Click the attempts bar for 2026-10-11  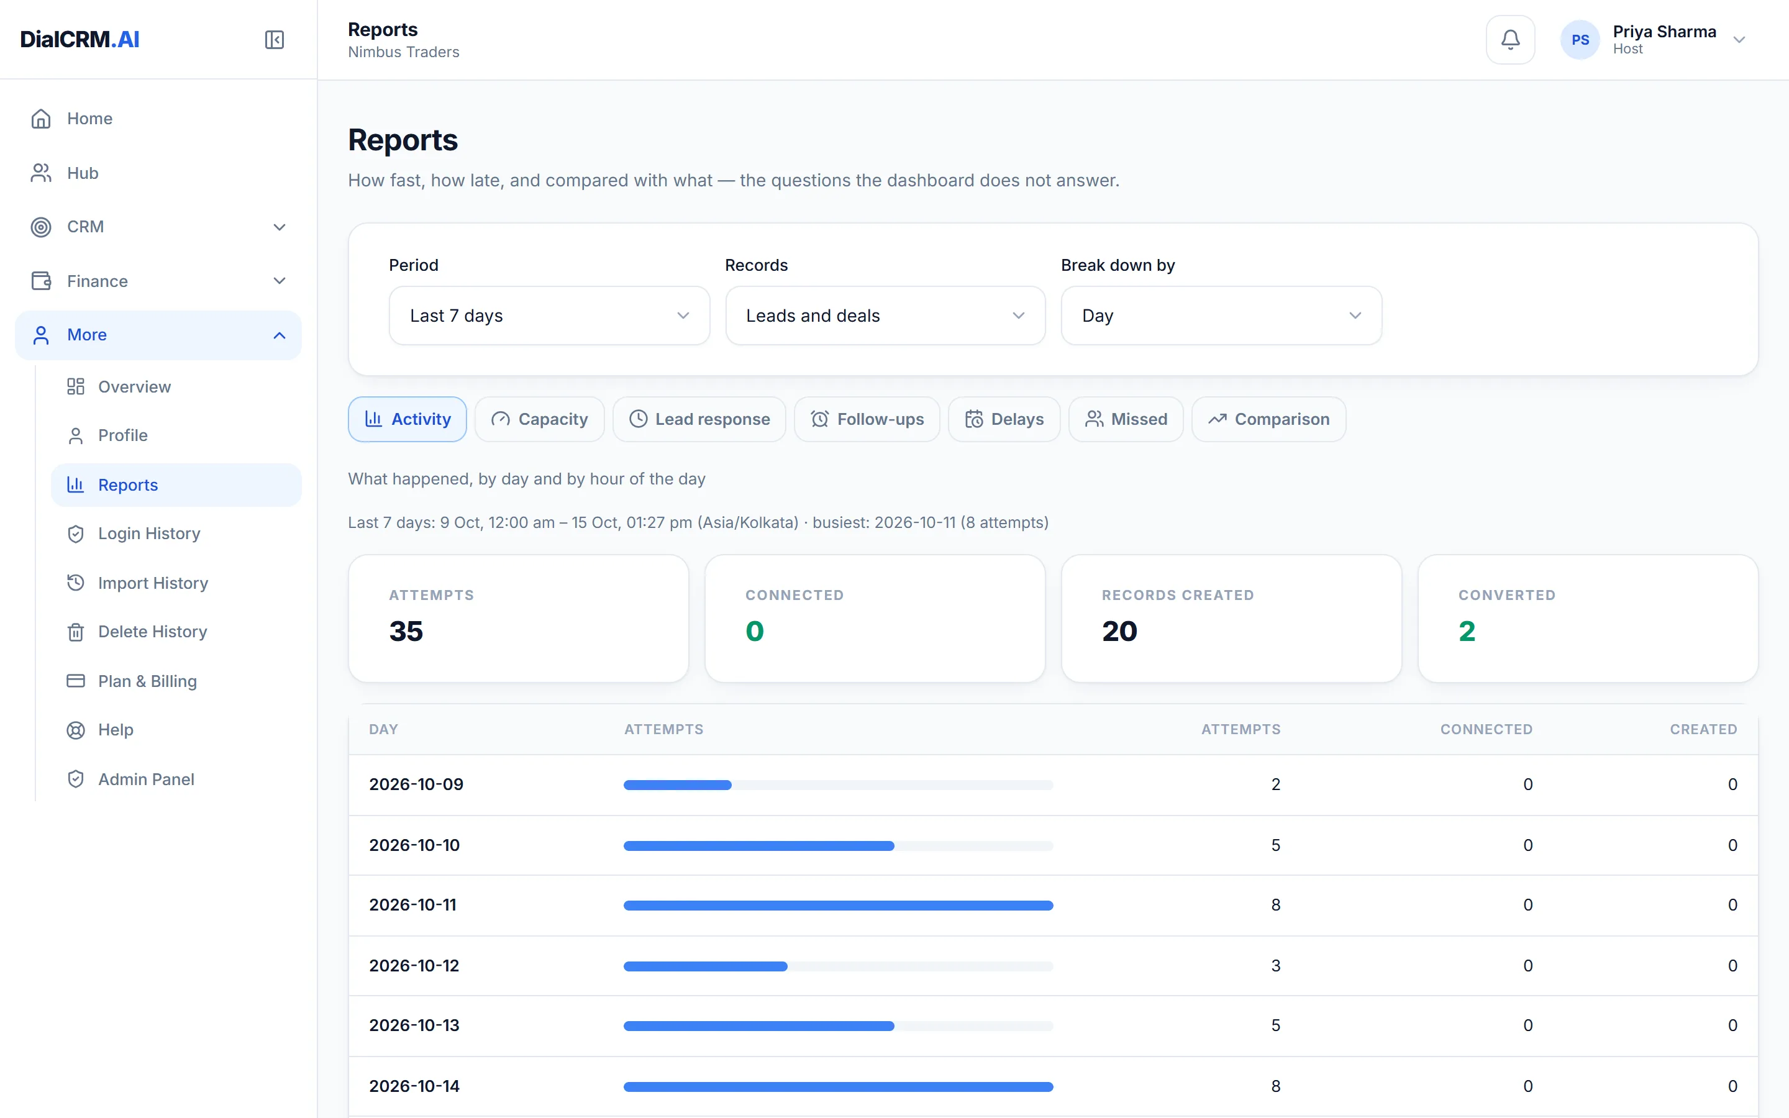click(x=839, y=905)
